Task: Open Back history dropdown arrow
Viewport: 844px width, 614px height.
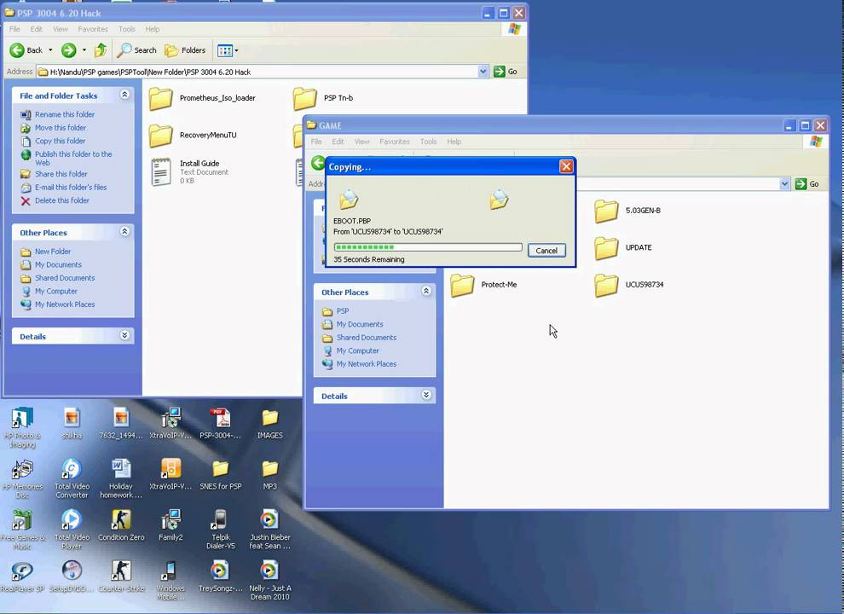Action: pos(50,50)
